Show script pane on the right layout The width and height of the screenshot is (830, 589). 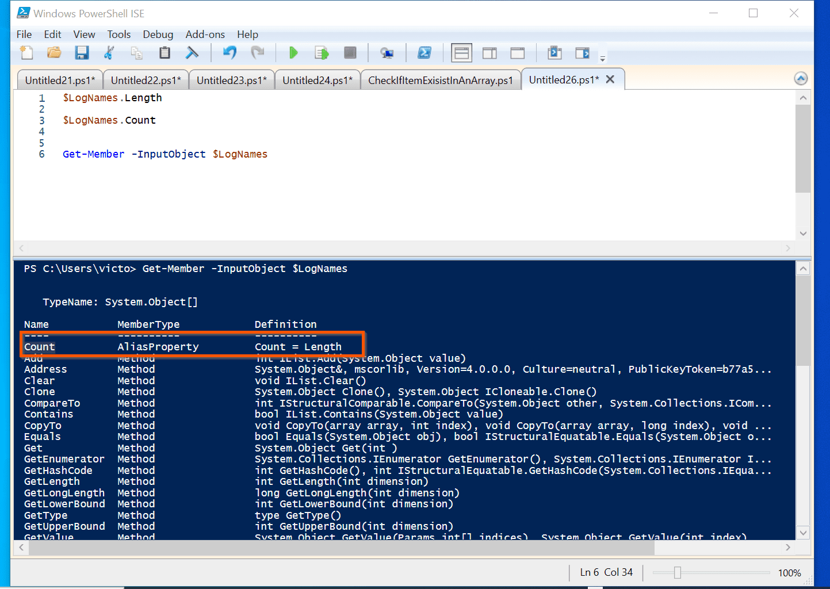coord(489,53)
